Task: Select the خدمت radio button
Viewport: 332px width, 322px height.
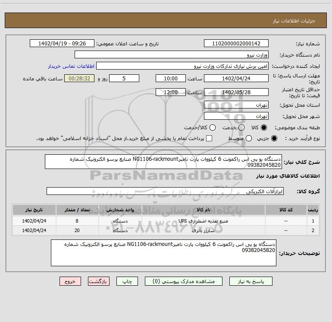Action: pyautogui.click(x=241, y=128)
